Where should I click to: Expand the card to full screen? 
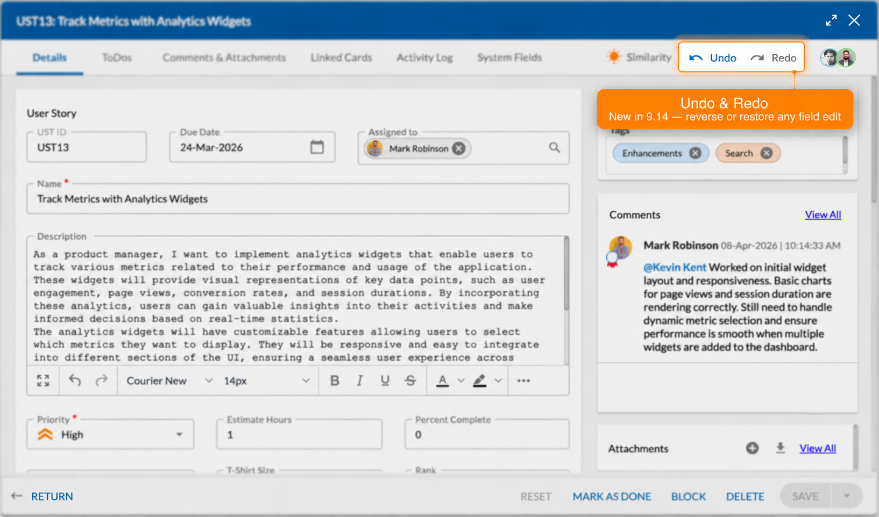pyautogui.click(x=831, y=20)
